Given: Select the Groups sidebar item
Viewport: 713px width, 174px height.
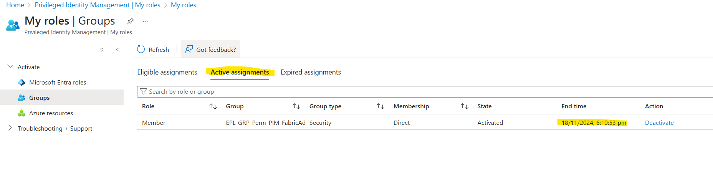Looking at the screenshot, I should (x=62, y=98).
